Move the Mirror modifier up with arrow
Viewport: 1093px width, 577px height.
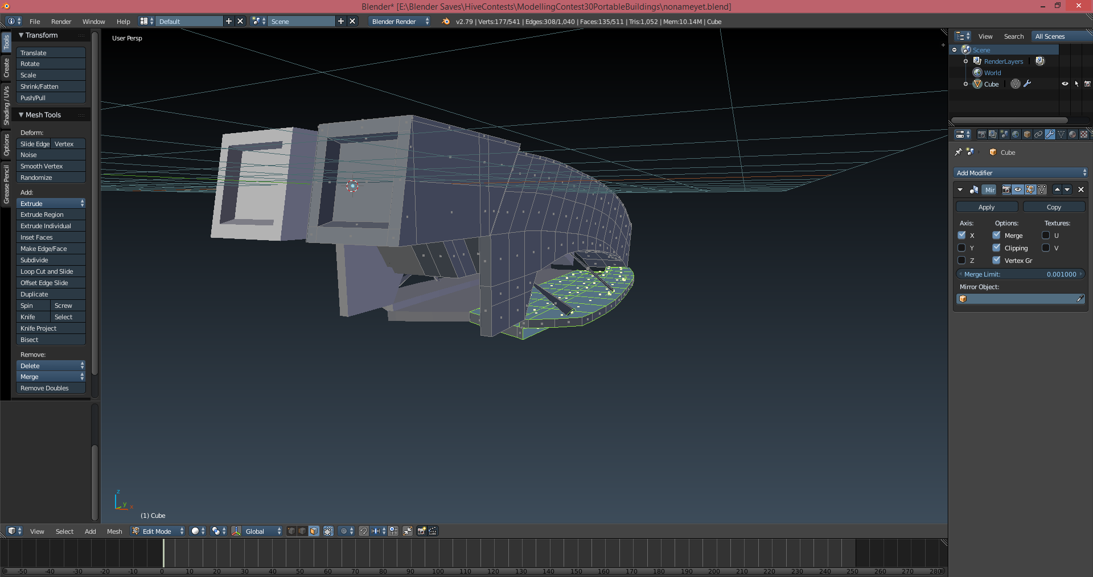coord(1057,189)
